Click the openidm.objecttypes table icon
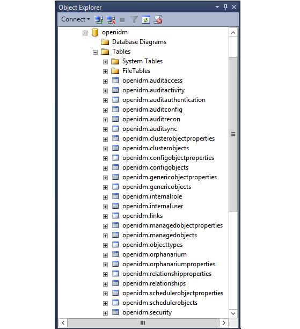Screen dimensions: 300x329 115,245
